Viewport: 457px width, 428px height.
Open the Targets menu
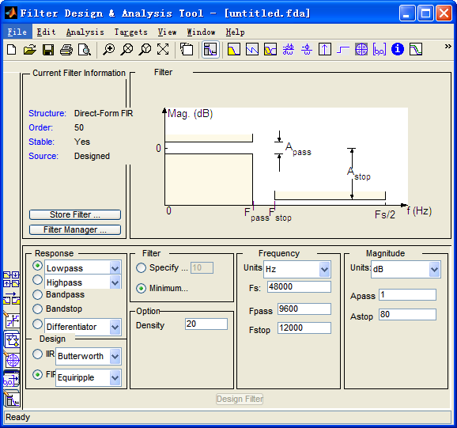click(131, 32)
